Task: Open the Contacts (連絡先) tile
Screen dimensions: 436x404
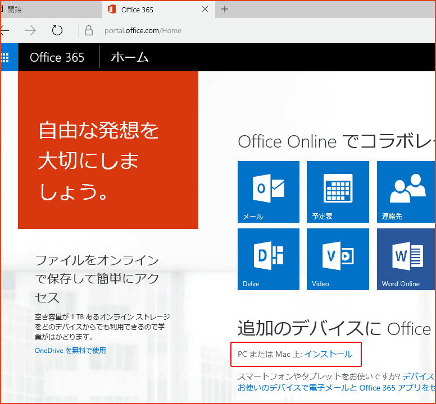Action: [406, 191]
